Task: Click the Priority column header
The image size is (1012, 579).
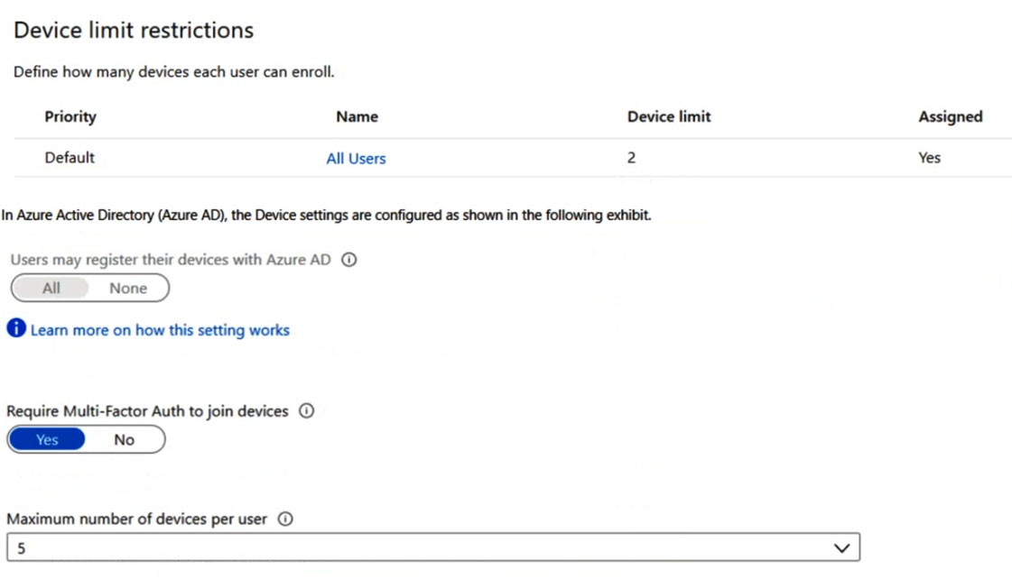Action: point(70,116)
